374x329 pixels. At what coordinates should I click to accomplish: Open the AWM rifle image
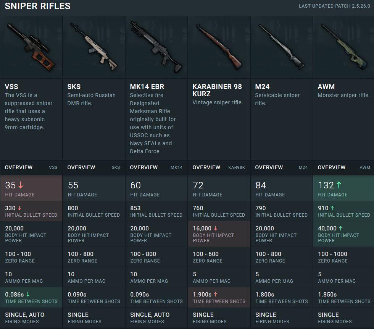tap(344, 47)
